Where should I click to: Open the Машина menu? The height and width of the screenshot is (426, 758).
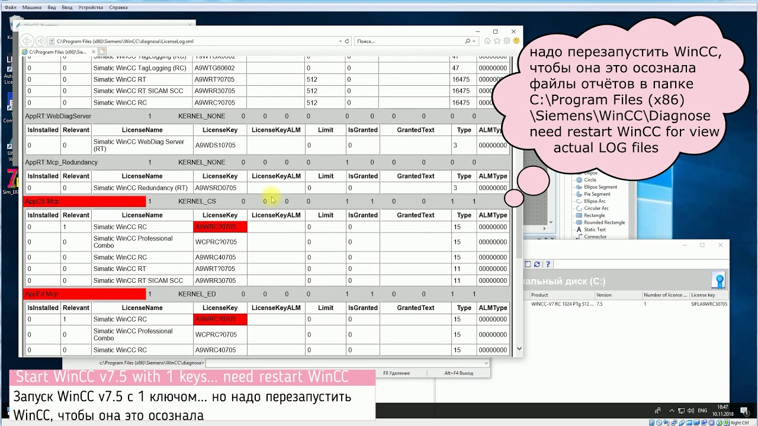click(x=32, y=8)
